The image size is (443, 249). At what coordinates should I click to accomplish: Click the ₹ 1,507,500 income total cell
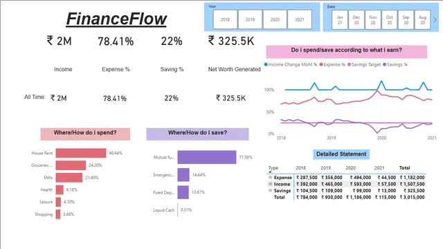(x=413, y=184)
